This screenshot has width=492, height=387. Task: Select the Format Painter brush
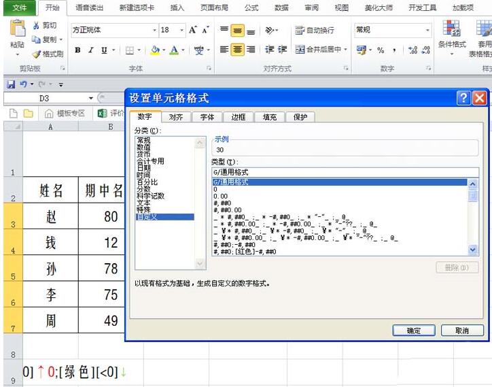point(37,54)
